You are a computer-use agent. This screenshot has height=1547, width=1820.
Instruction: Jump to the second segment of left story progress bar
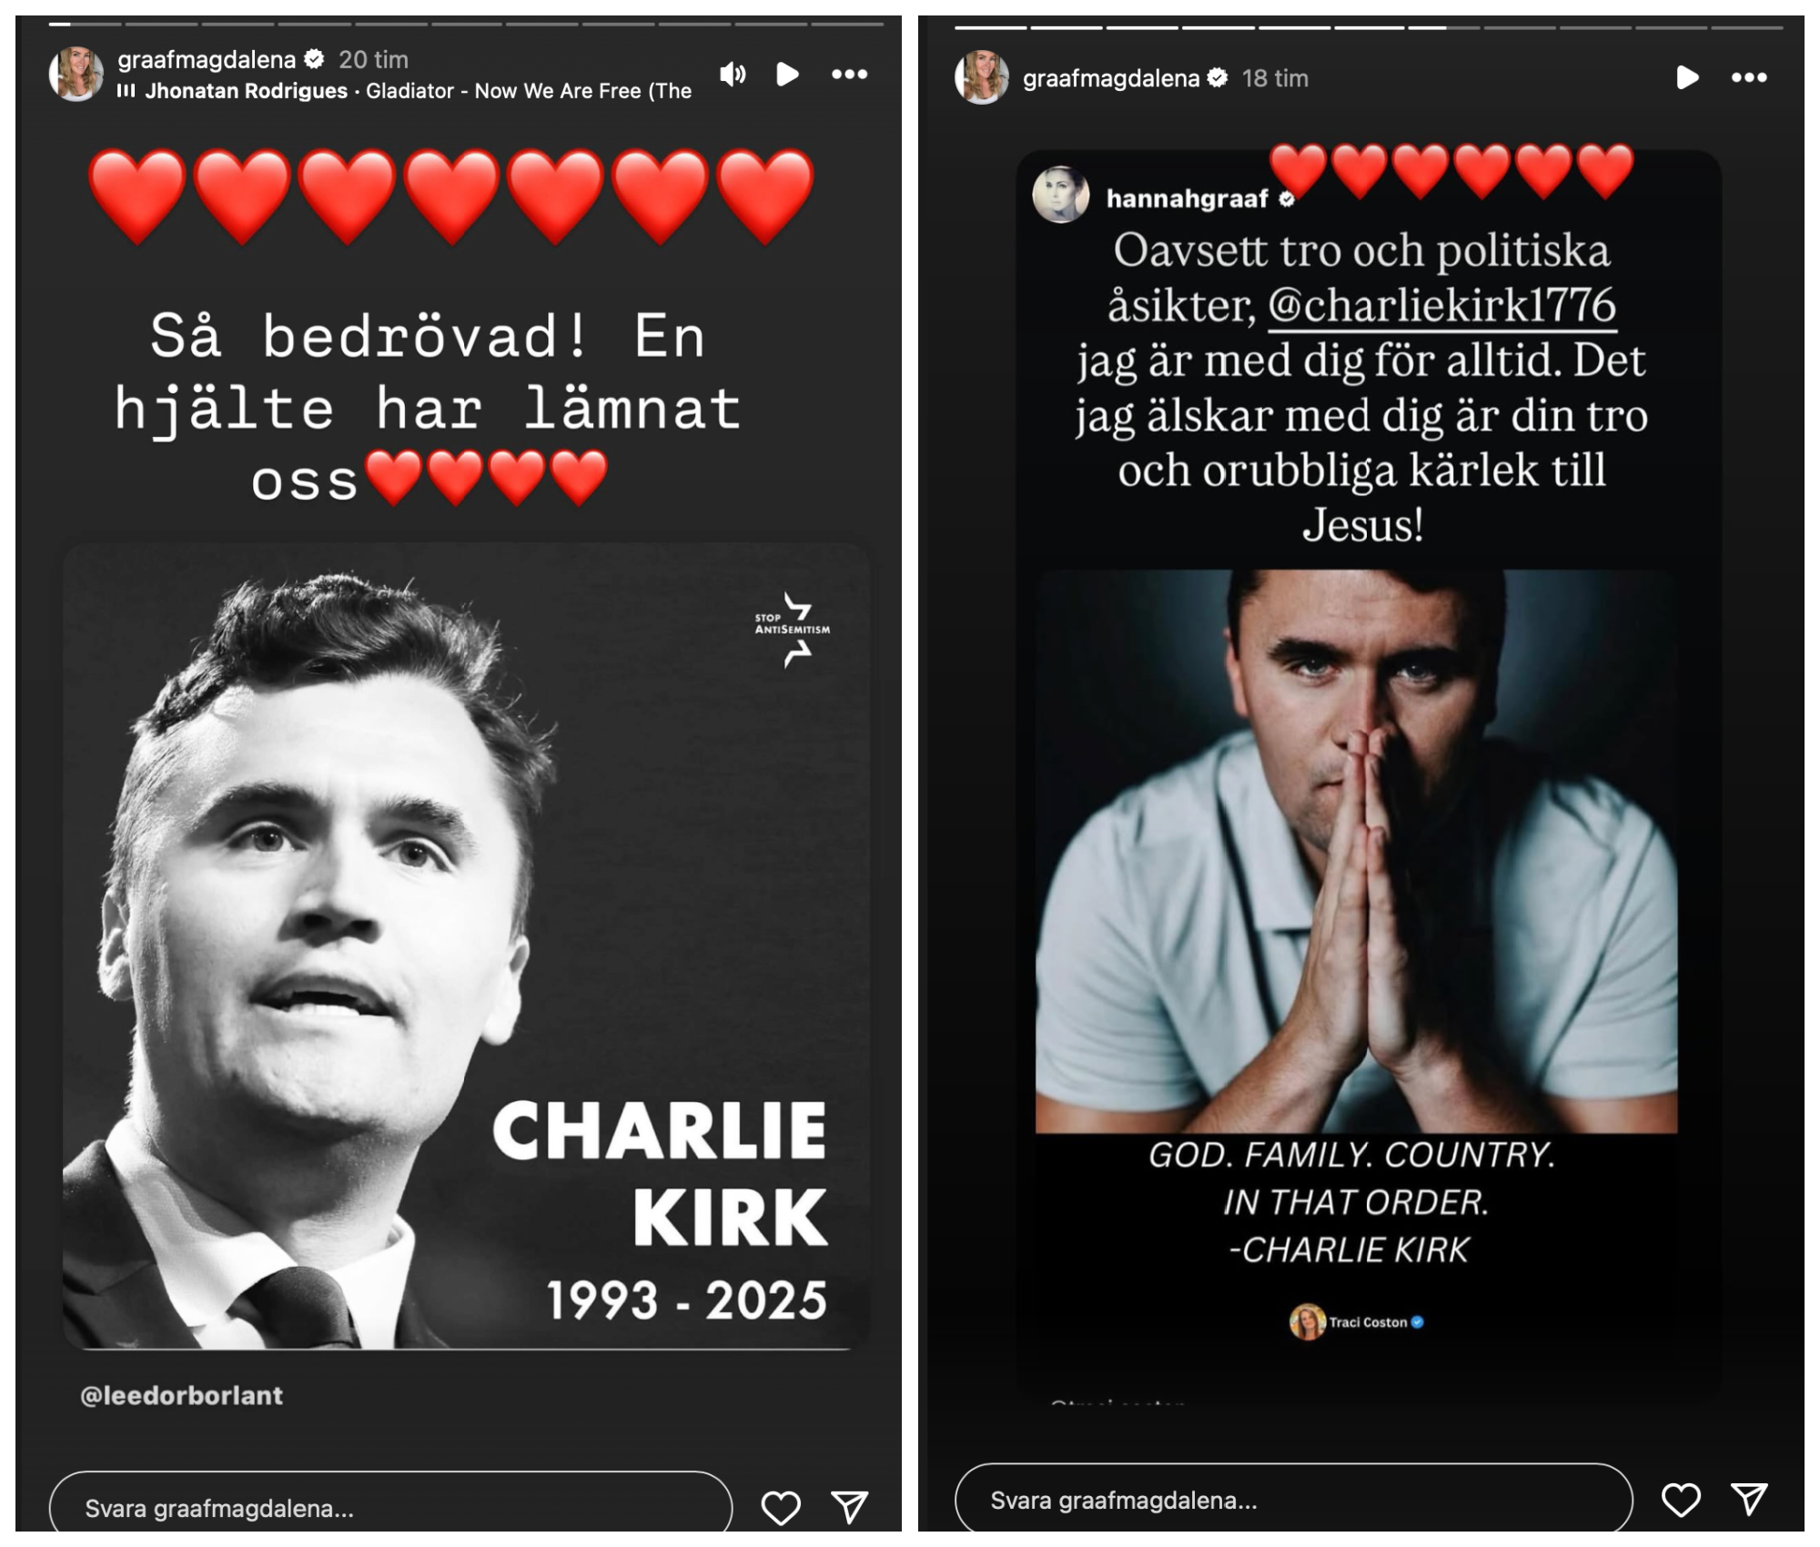coord(159,24)
